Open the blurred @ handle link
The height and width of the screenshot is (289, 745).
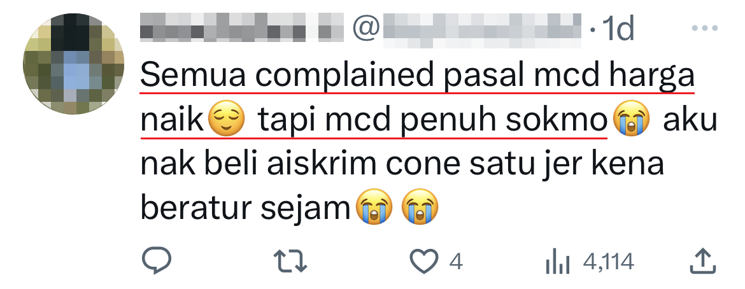(467, 29)
